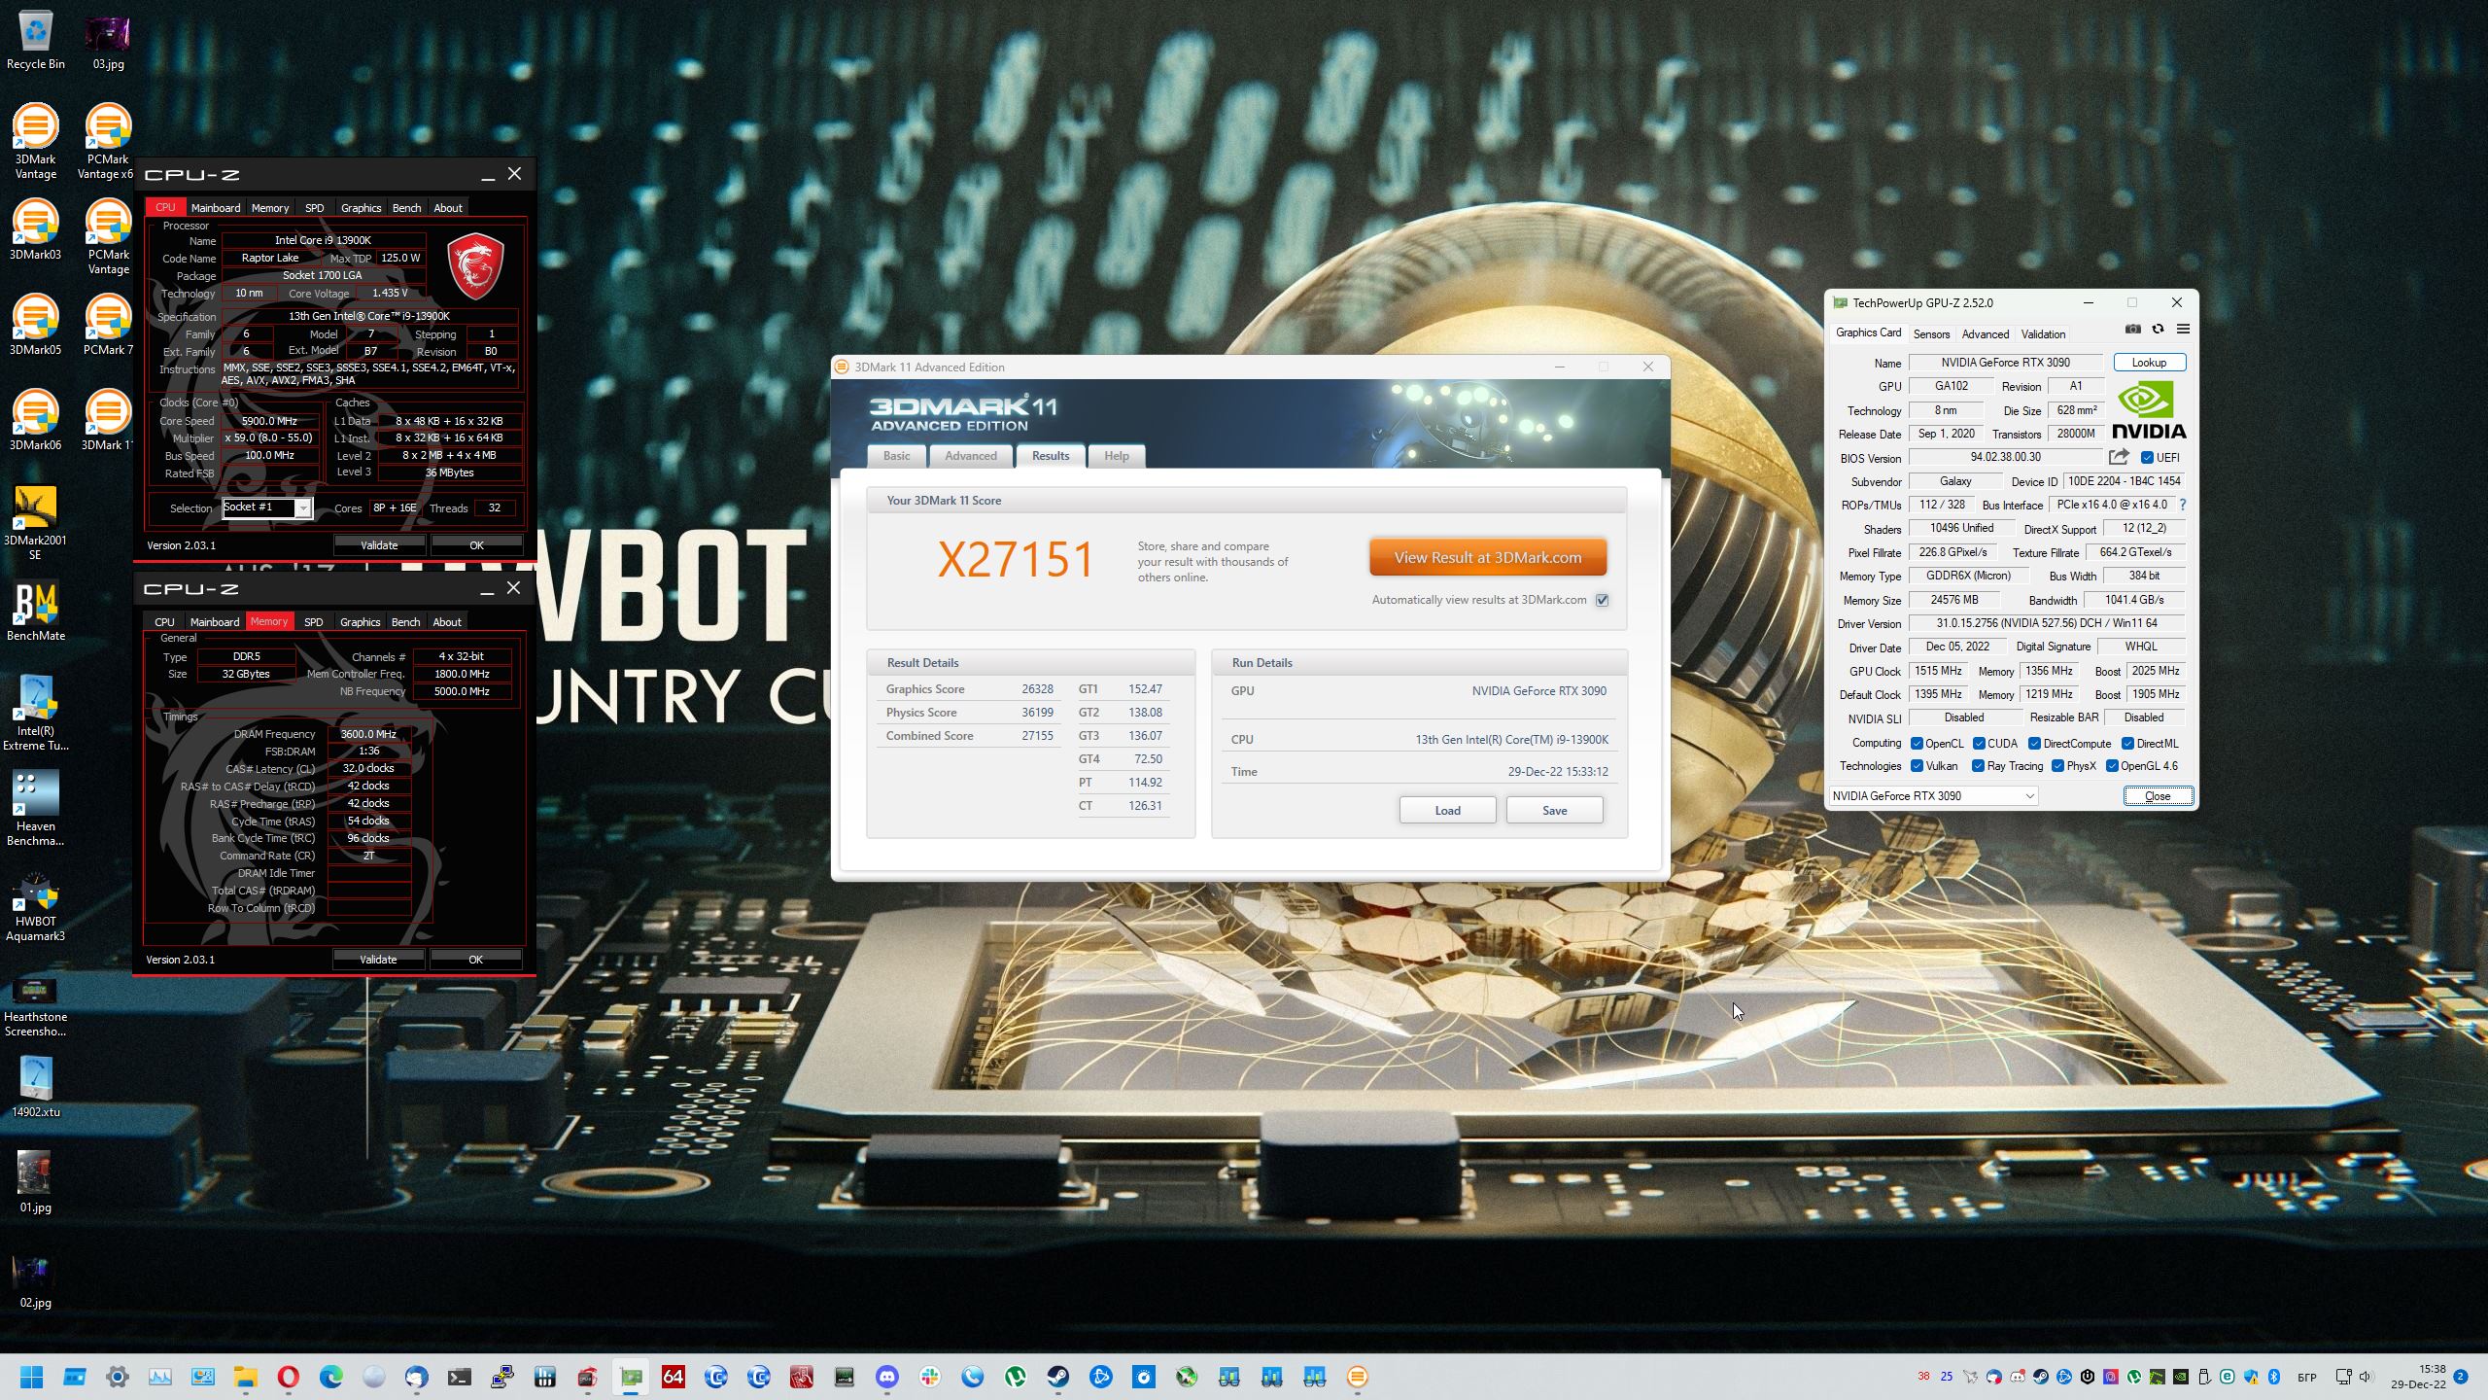This screenshot has width=2488, height=1400.
Task: Click the Close button in GPU-Z
Action: tap(2158, 796)
